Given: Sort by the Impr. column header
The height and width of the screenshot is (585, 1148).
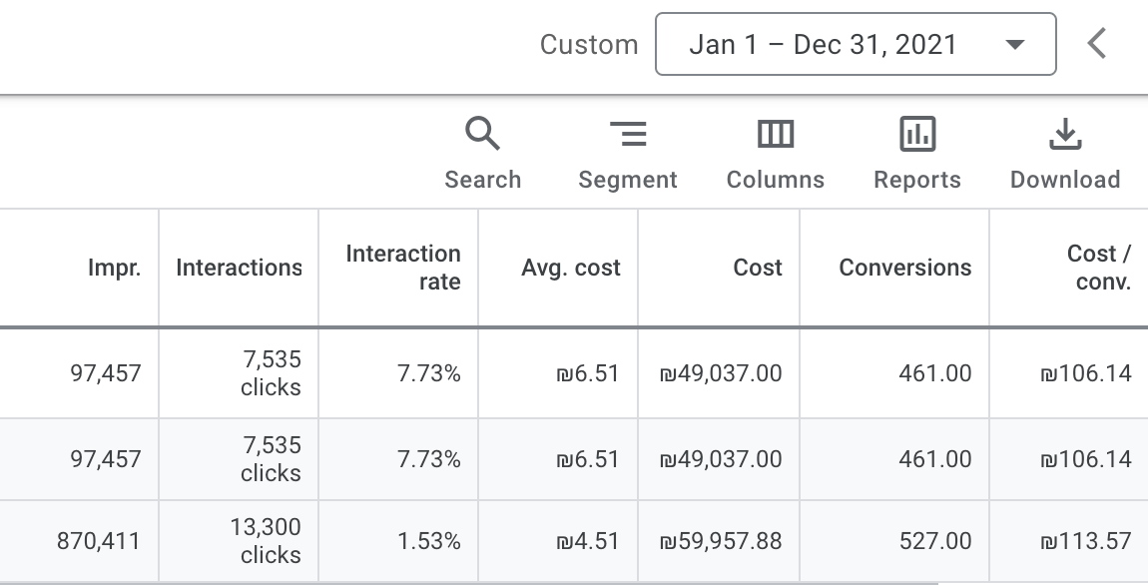Looking at the screenshot, I should pyautogui.click(x=114, y=268).
